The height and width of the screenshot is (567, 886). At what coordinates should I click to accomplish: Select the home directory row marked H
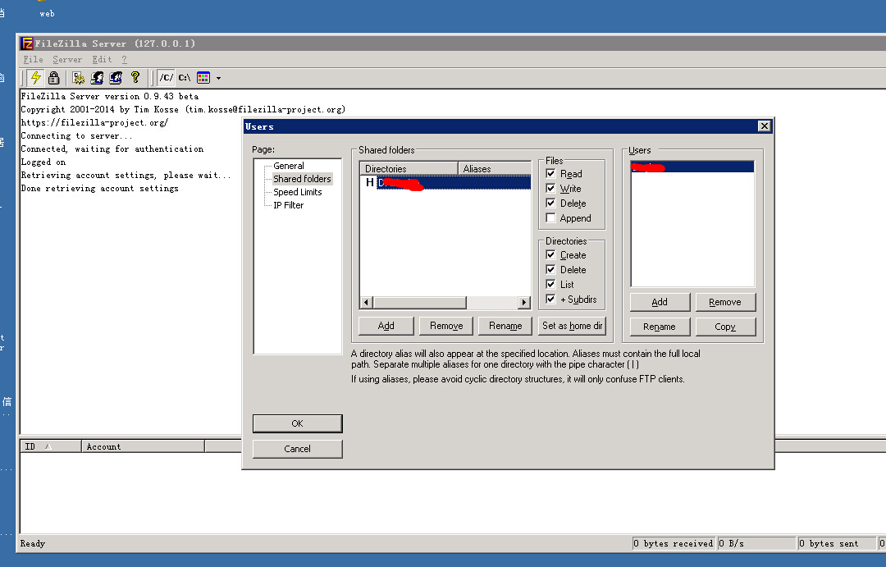pyautogui.click(x=445, y=183)
